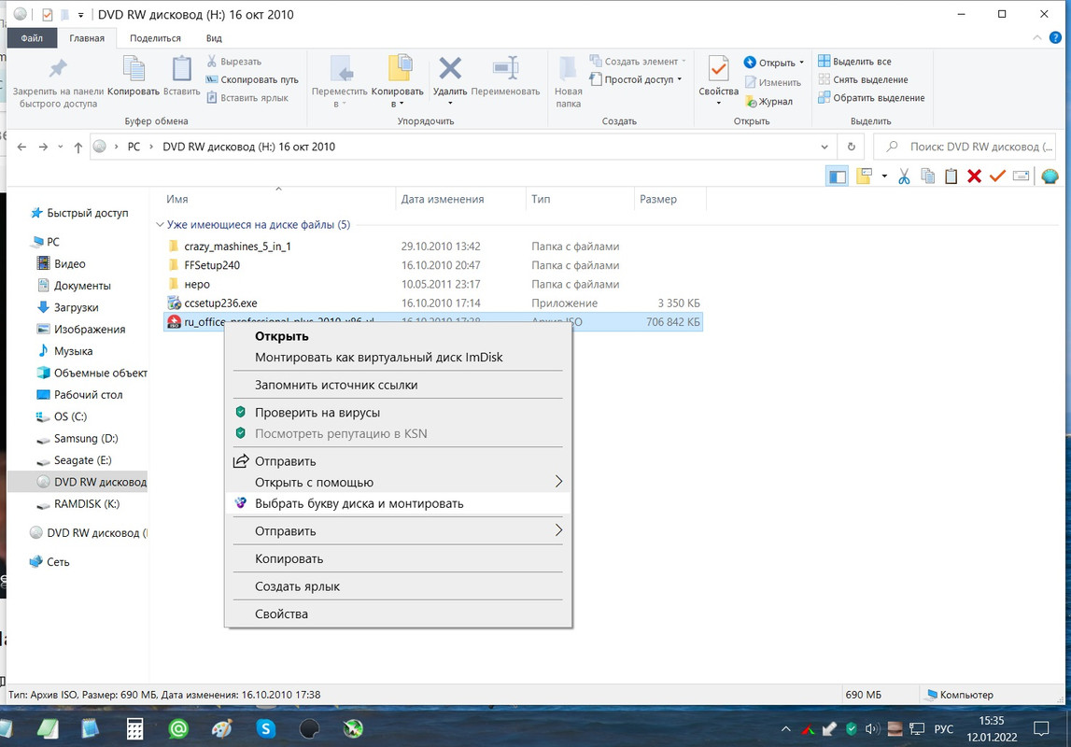1071x747 pixels.
Task: Choose 'Копировать' in context menu
Action: pyautogui.click(x=398, y=558)
